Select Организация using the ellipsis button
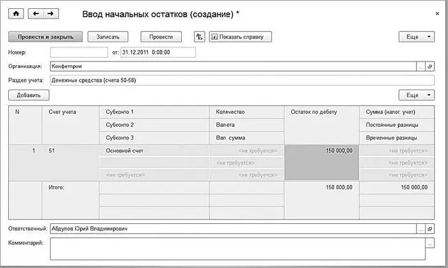This screenshot has width=448, height=268. tap(421, 67)
